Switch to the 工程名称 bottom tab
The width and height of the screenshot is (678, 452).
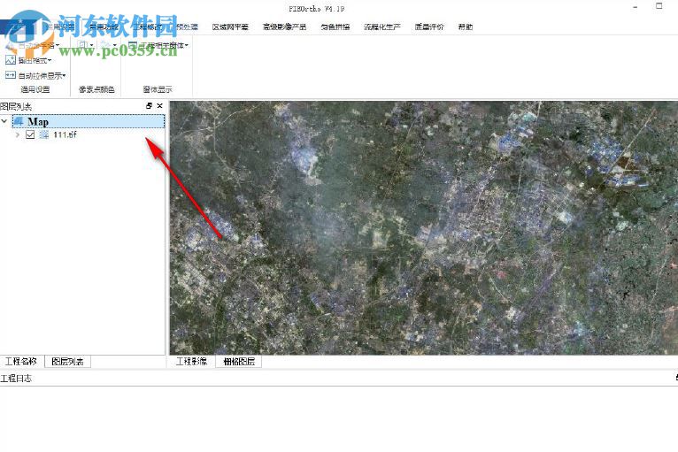click(x=21, y=361)
